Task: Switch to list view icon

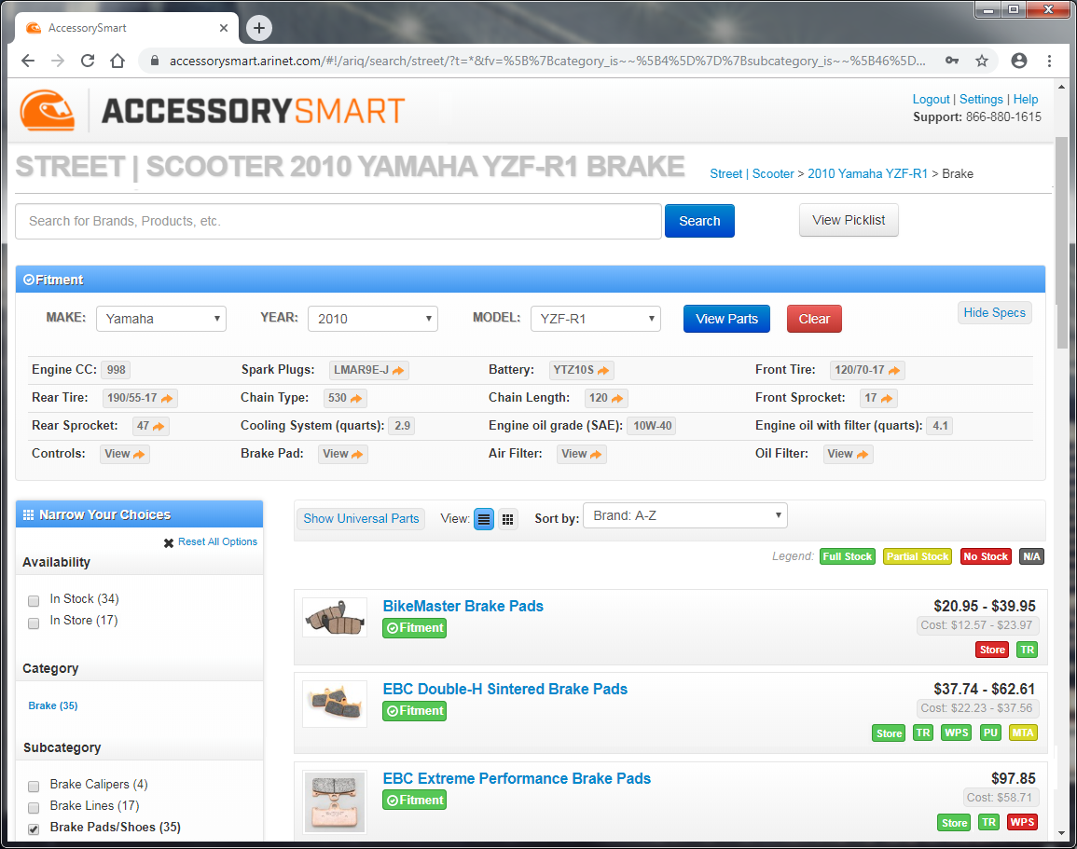Action: pos(484,519)
